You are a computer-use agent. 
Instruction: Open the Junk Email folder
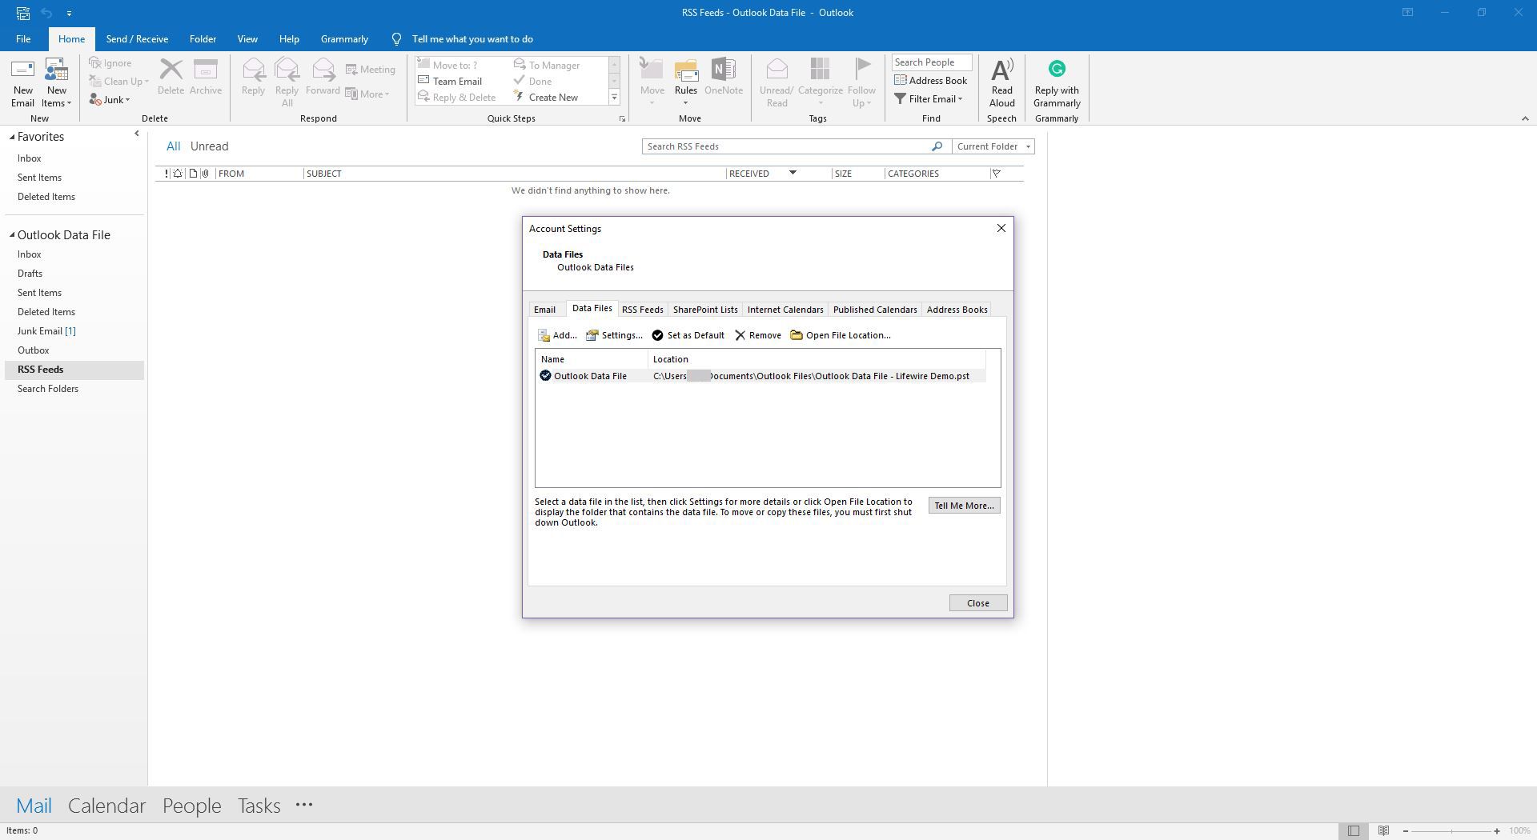[x=46, y=331]
